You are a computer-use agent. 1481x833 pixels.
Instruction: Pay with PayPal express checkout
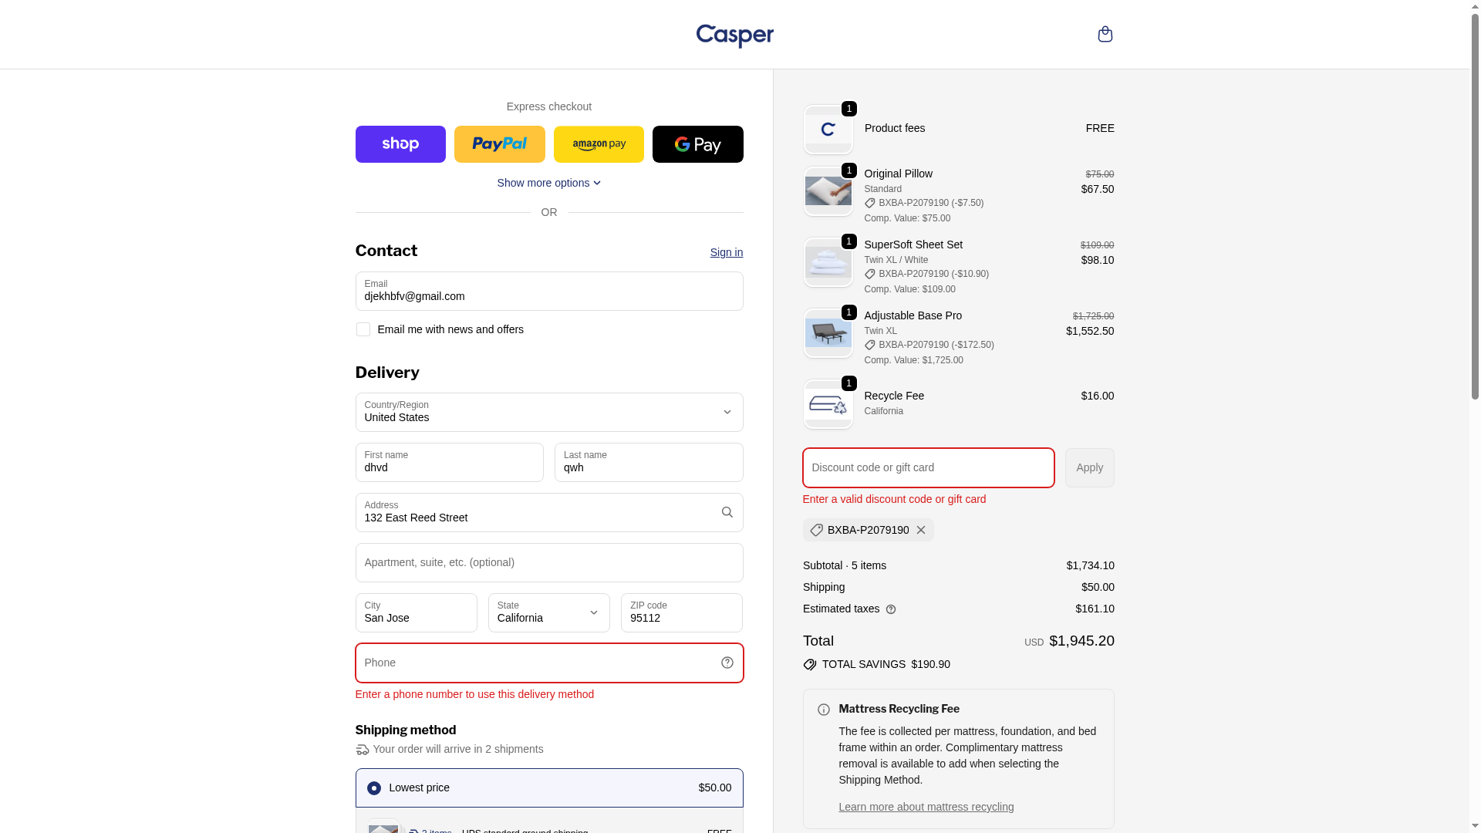[x=499, y=144]
